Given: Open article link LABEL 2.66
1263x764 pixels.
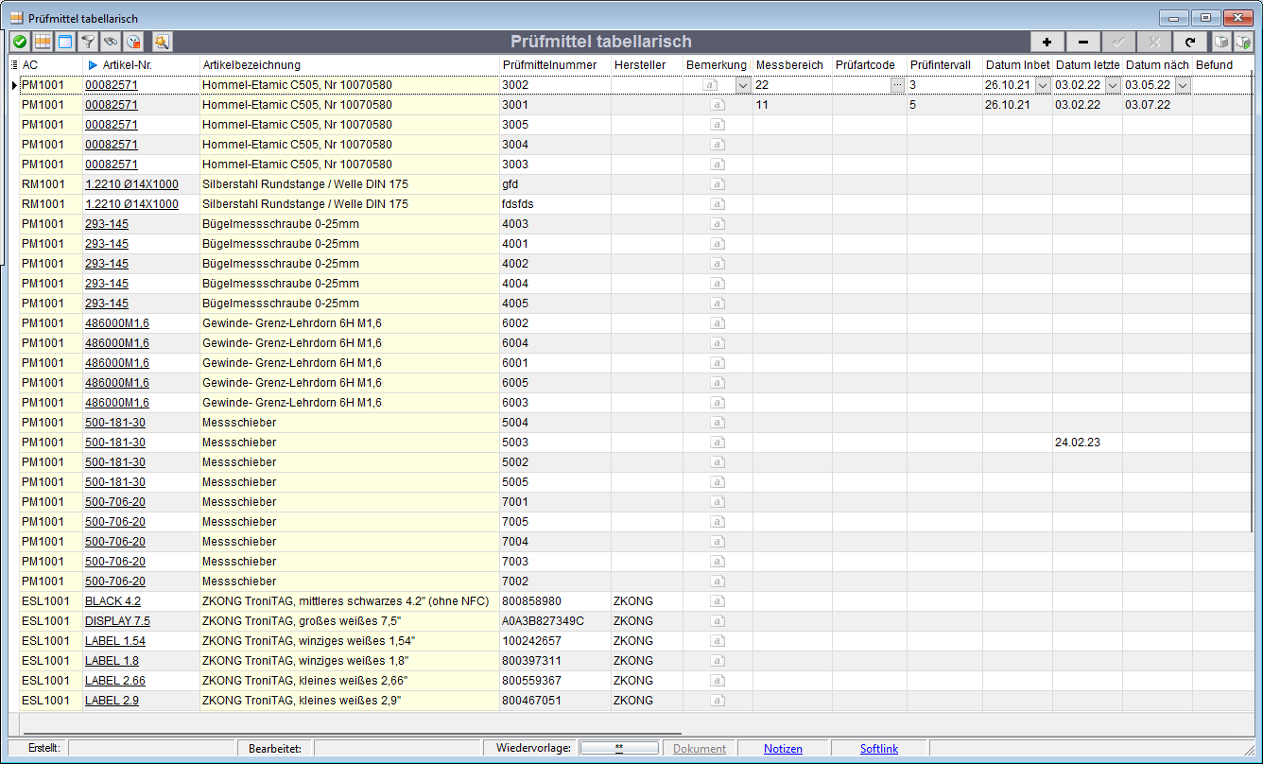Looking at the screenshot, I should coord(115,681).
